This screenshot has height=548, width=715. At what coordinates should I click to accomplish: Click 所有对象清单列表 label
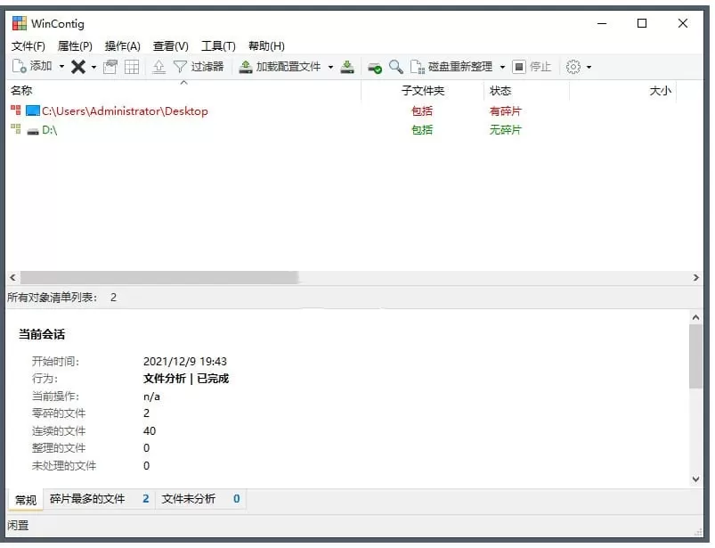(52, 298)
